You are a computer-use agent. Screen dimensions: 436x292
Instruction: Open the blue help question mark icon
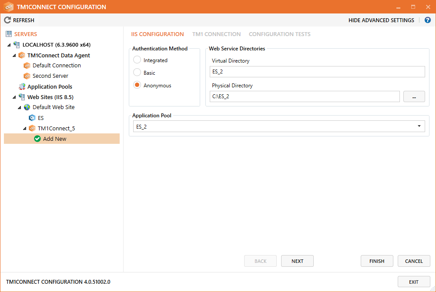coord(428,20)
